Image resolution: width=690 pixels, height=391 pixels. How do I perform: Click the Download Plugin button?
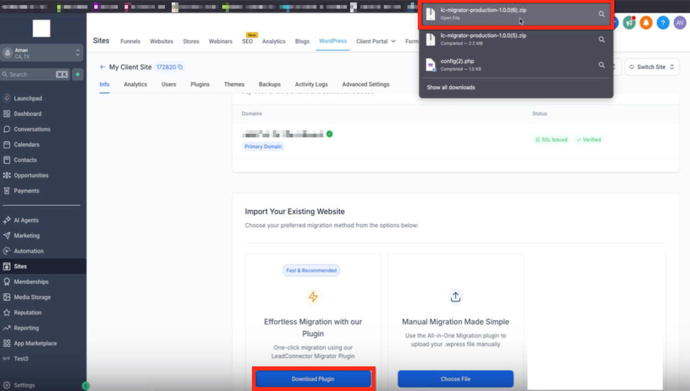point(313,379)
